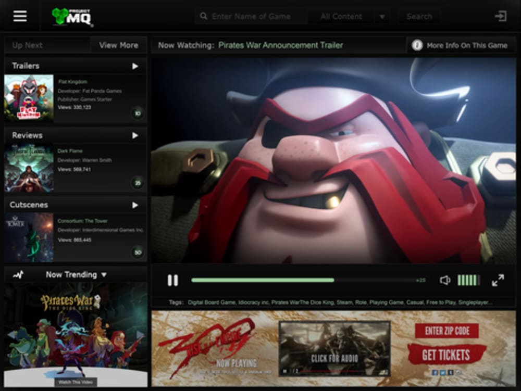The height and width of the screenshot is (391, 521).
Task: Enter fullscreen with the expand icon
Action: [498, 280]
